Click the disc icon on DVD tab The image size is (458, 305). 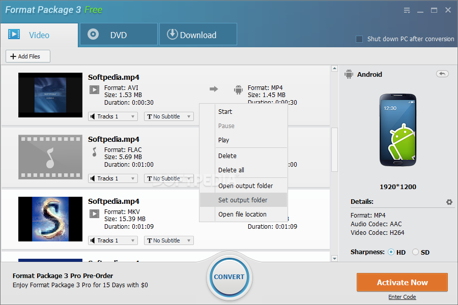[93, 34]
